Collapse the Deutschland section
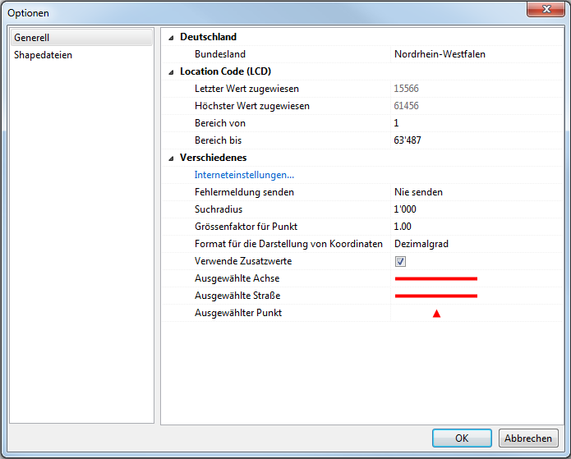Screen dimensions: 571x459 (x=171, y=37)
